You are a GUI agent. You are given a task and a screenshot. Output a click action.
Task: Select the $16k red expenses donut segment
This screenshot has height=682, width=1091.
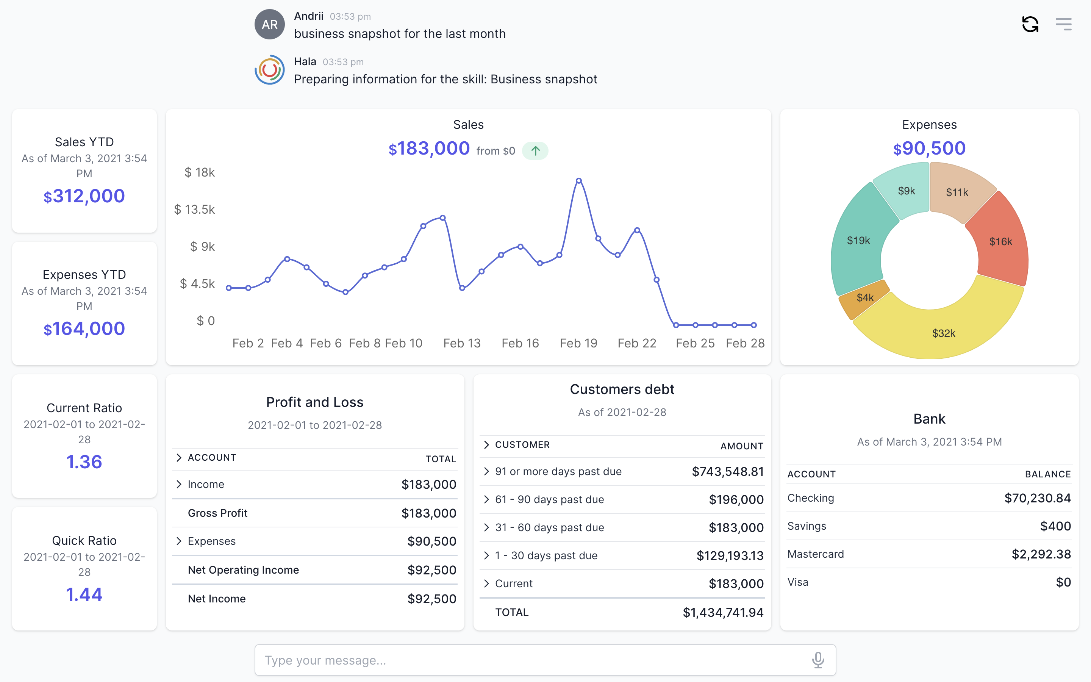point(1001,241)
